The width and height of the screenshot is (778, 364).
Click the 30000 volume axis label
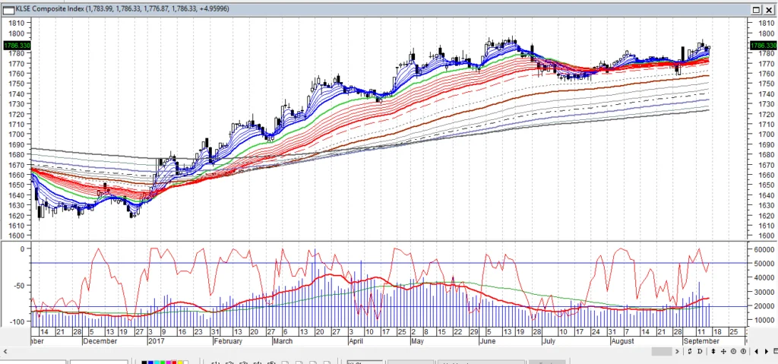766,292
